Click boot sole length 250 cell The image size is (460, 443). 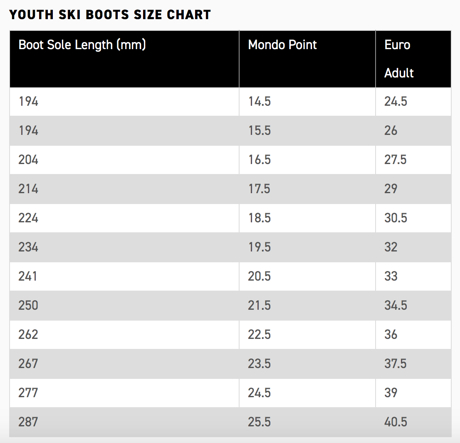tap(28, 306)
